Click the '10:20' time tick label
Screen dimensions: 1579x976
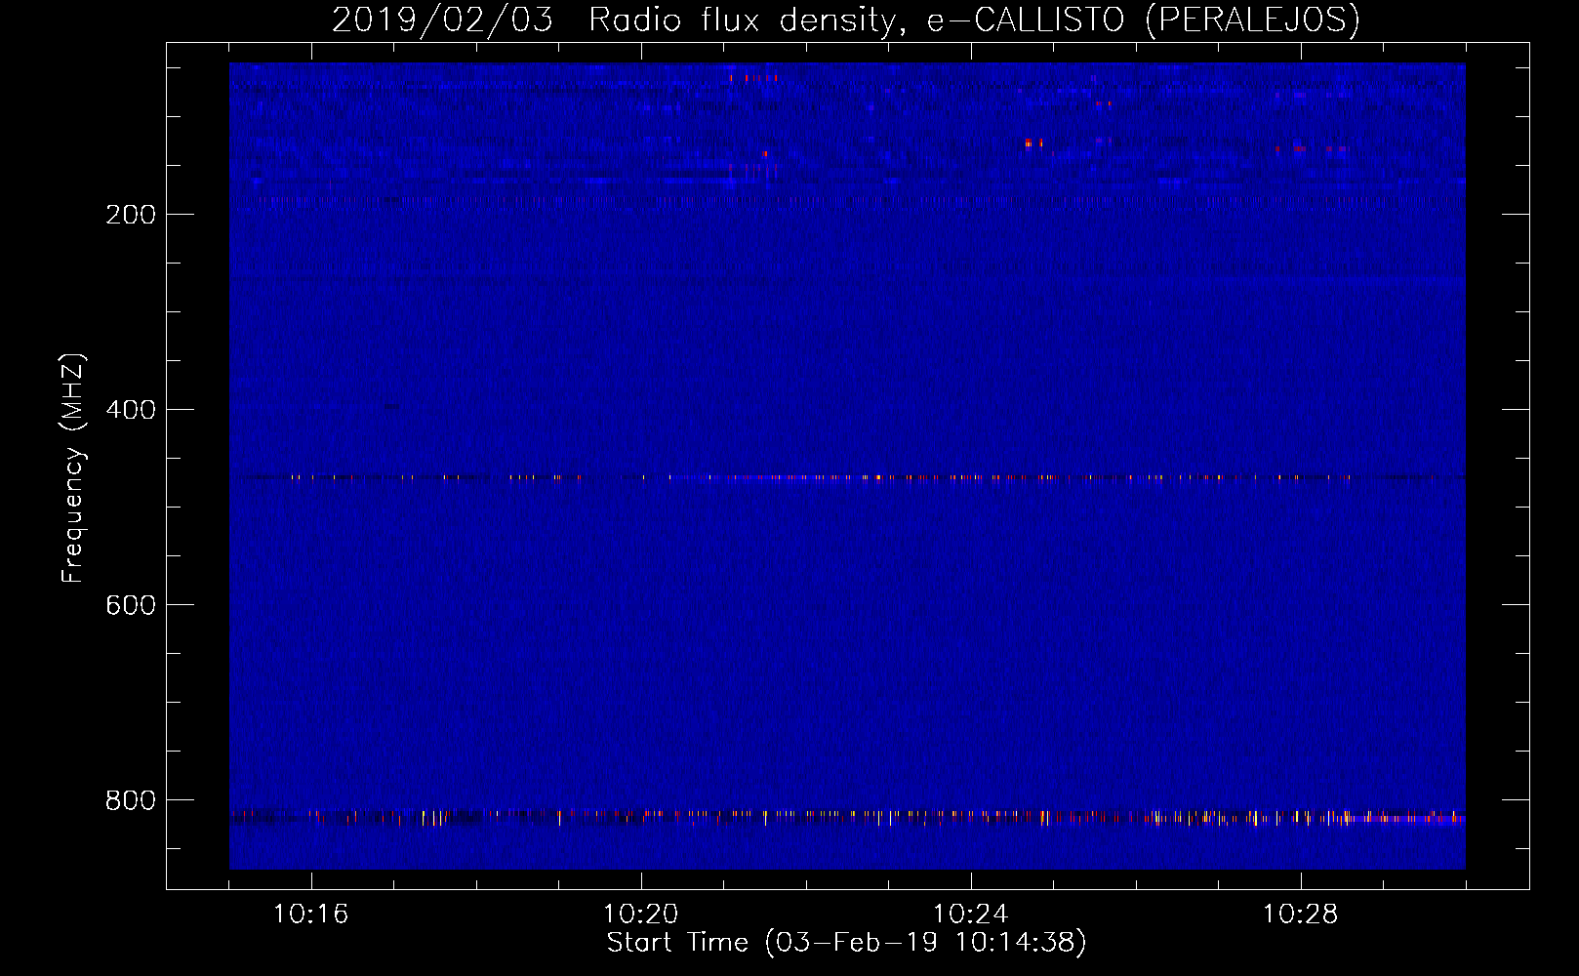(641, 915)
